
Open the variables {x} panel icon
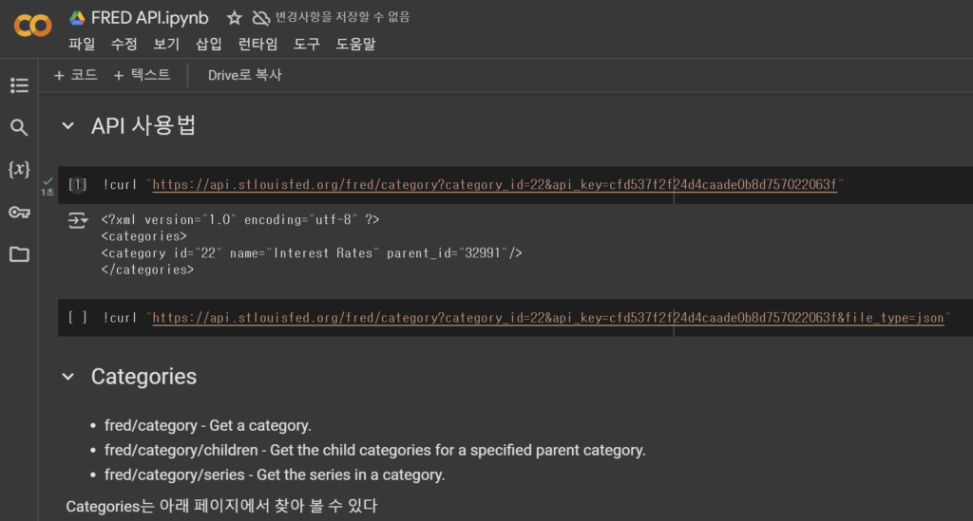point(19,169)
